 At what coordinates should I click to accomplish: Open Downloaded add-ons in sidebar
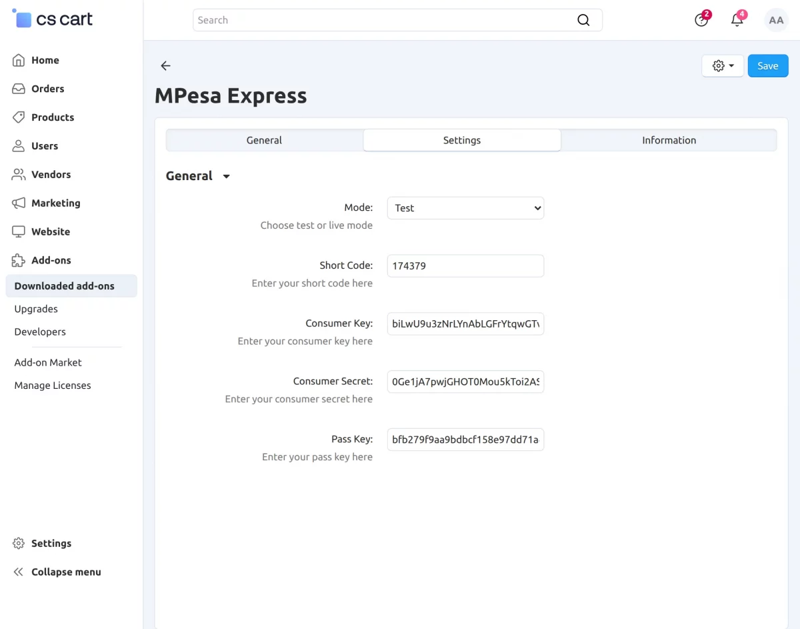[71, 286]
